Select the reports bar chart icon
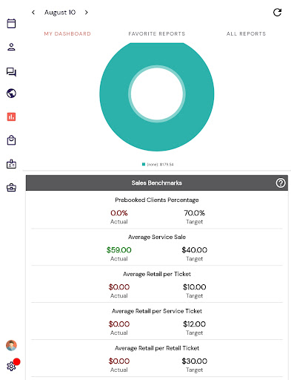 coord(11,117)
